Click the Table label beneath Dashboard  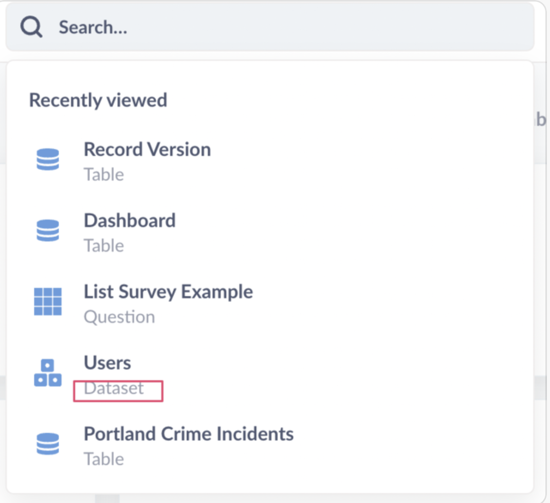(x=104, y=246)
